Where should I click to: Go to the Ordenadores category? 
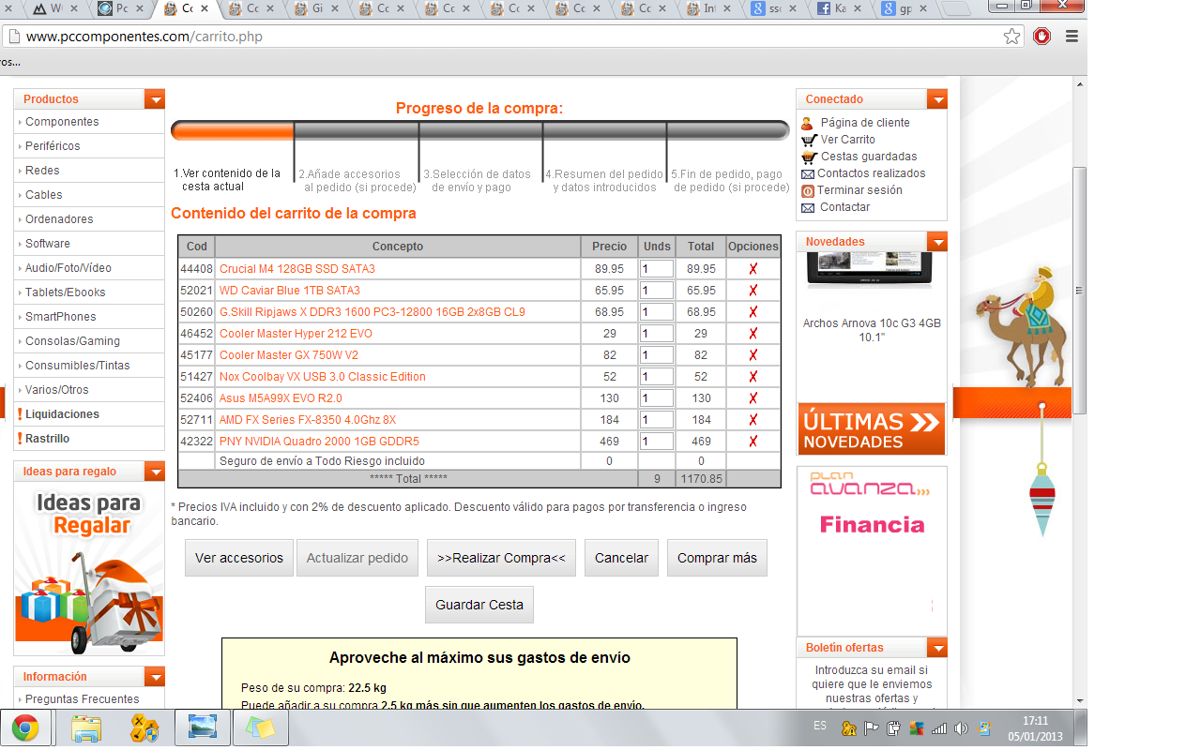tap(59, 219)
